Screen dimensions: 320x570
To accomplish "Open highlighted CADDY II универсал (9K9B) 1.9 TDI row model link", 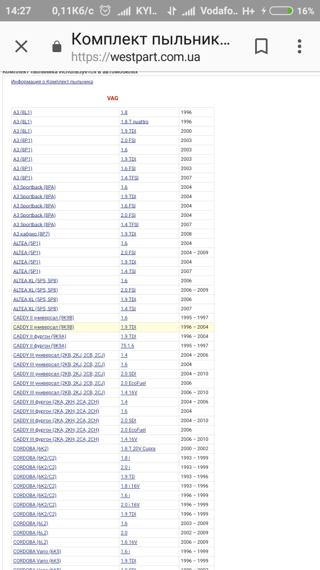I will point(44,327).
